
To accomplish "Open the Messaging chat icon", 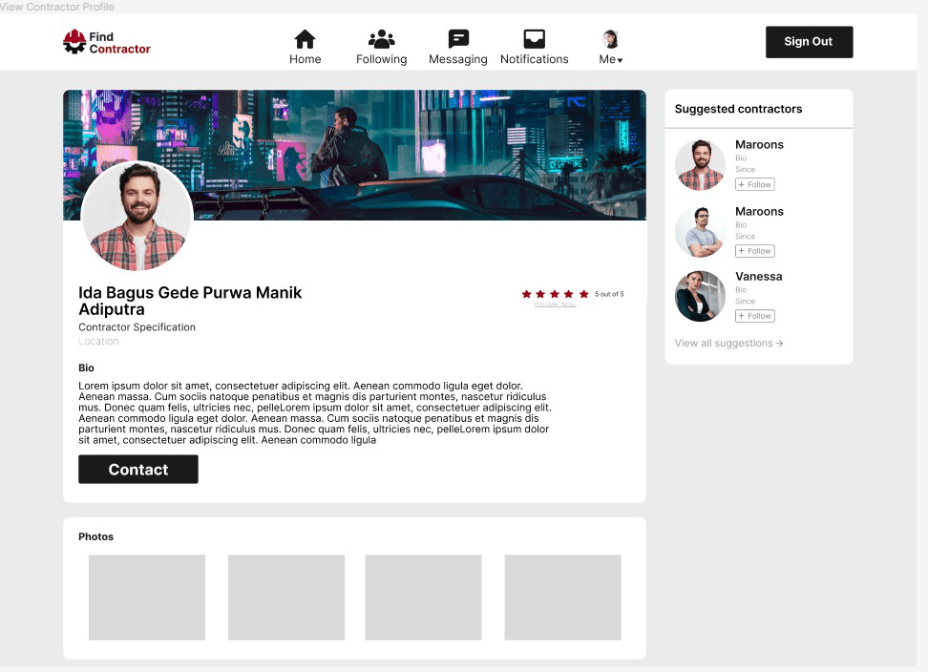I will [x=458, y=39].
